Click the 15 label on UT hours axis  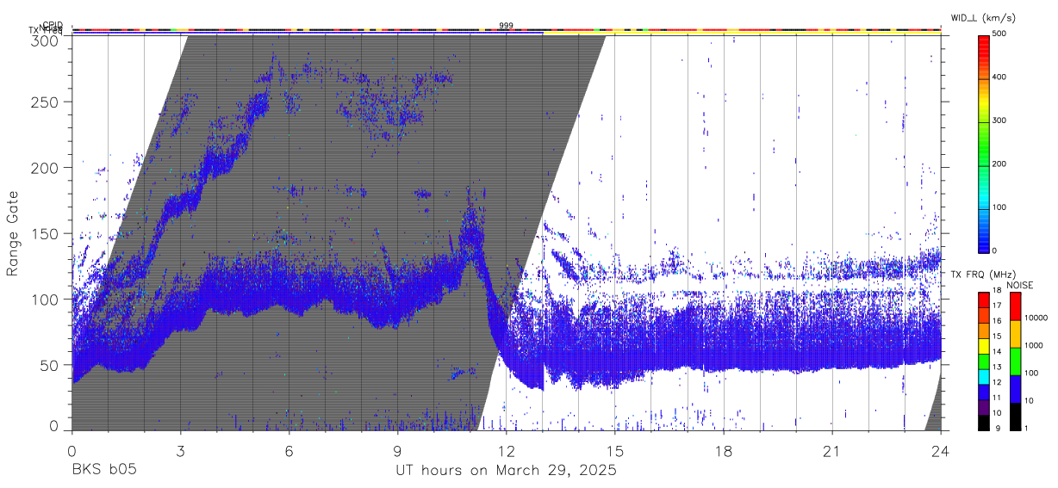[x=615, y=451]
